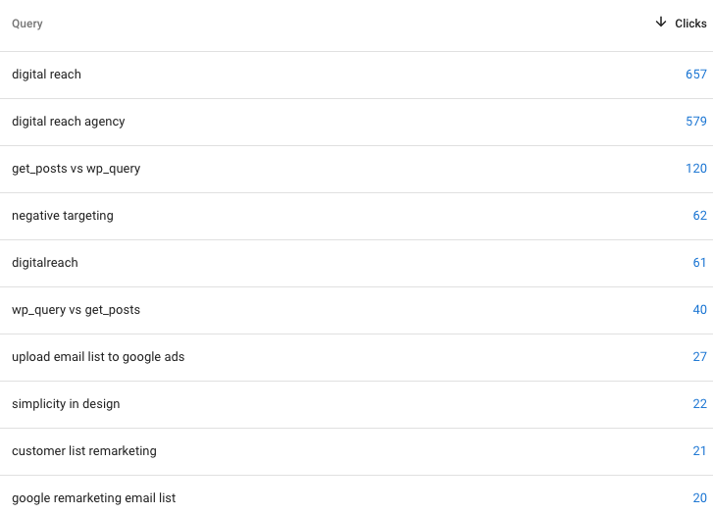Image resolution: width=713 pixels, height=514 pixels.
Task: Select the 'digital reach agency' query
Action: 69,122
